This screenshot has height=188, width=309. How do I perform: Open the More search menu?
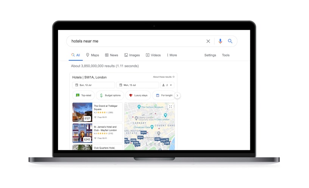[172, 55]
